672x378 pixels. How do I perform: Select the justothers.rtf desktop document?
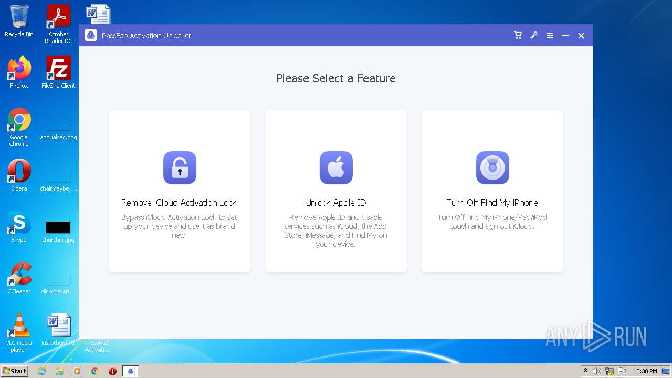(58, 330)
